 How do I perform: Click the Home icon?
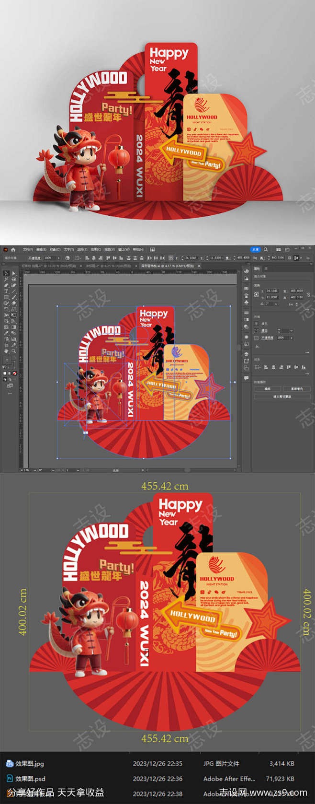pyautogui.click(x=13, y=249)
